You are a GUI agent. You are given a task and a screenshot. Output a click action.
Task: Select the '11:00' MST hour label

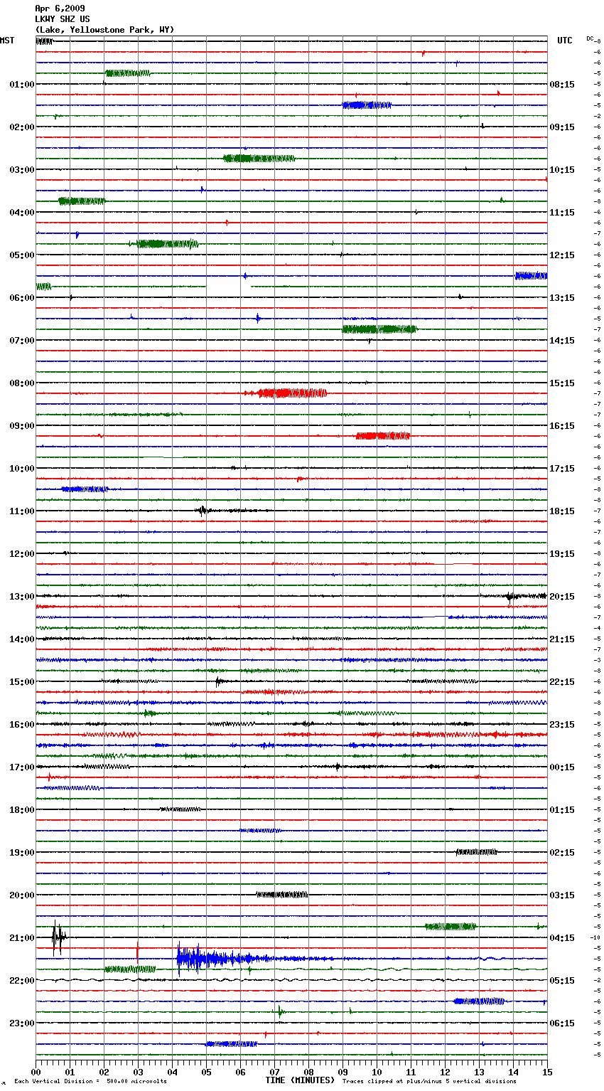[22, 511]
